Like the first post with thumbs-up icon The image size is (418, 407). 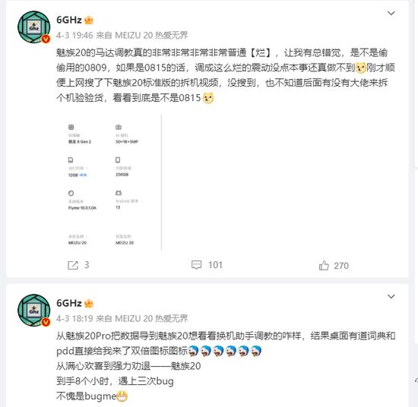pos(324,265)
